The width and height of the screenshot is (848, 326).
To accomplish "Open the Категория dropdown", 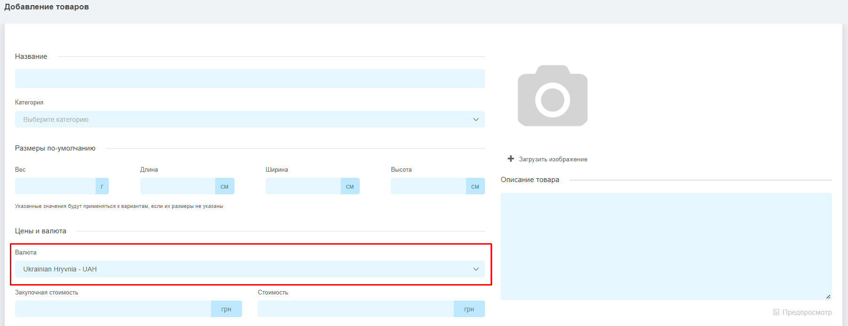I will [250, 119].
